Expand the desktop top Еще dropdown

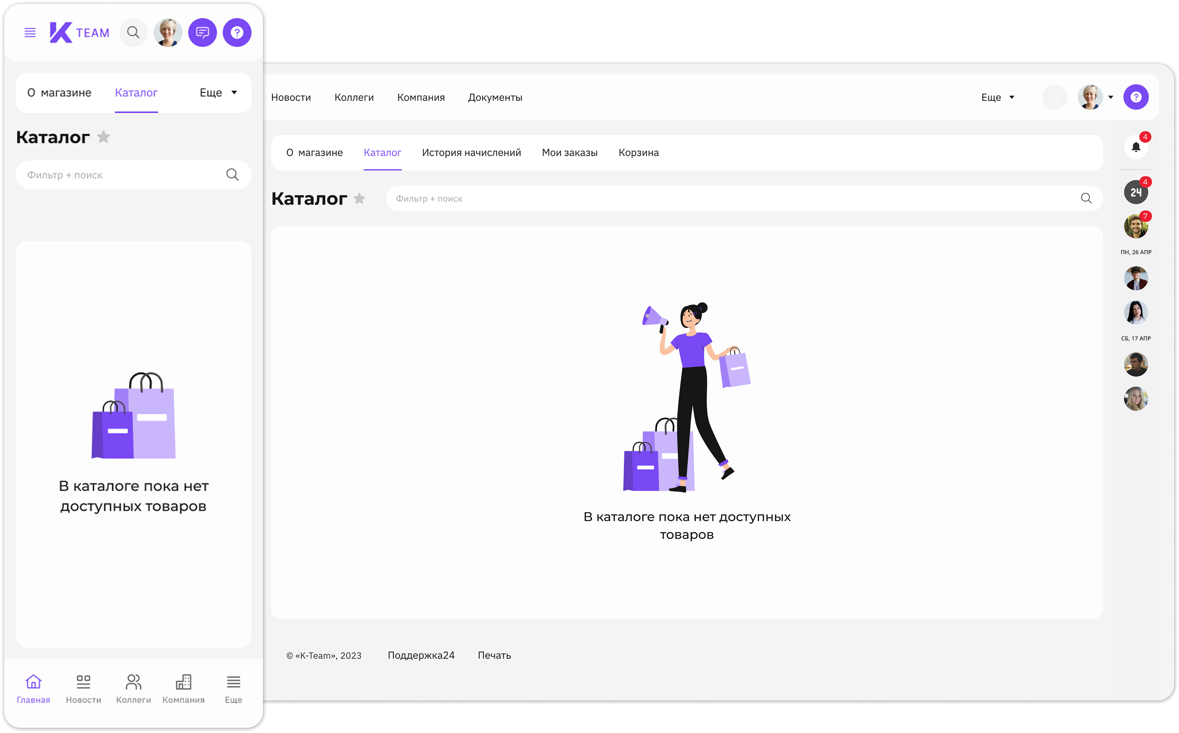coord(998,97)
